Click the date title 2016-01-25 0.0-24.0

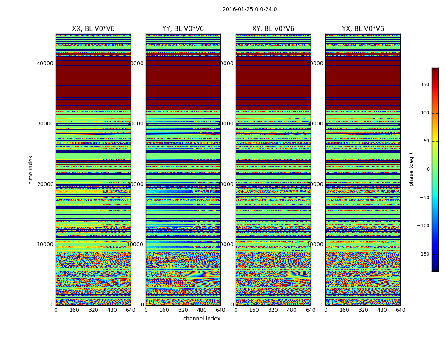click(x=250, y=9)
